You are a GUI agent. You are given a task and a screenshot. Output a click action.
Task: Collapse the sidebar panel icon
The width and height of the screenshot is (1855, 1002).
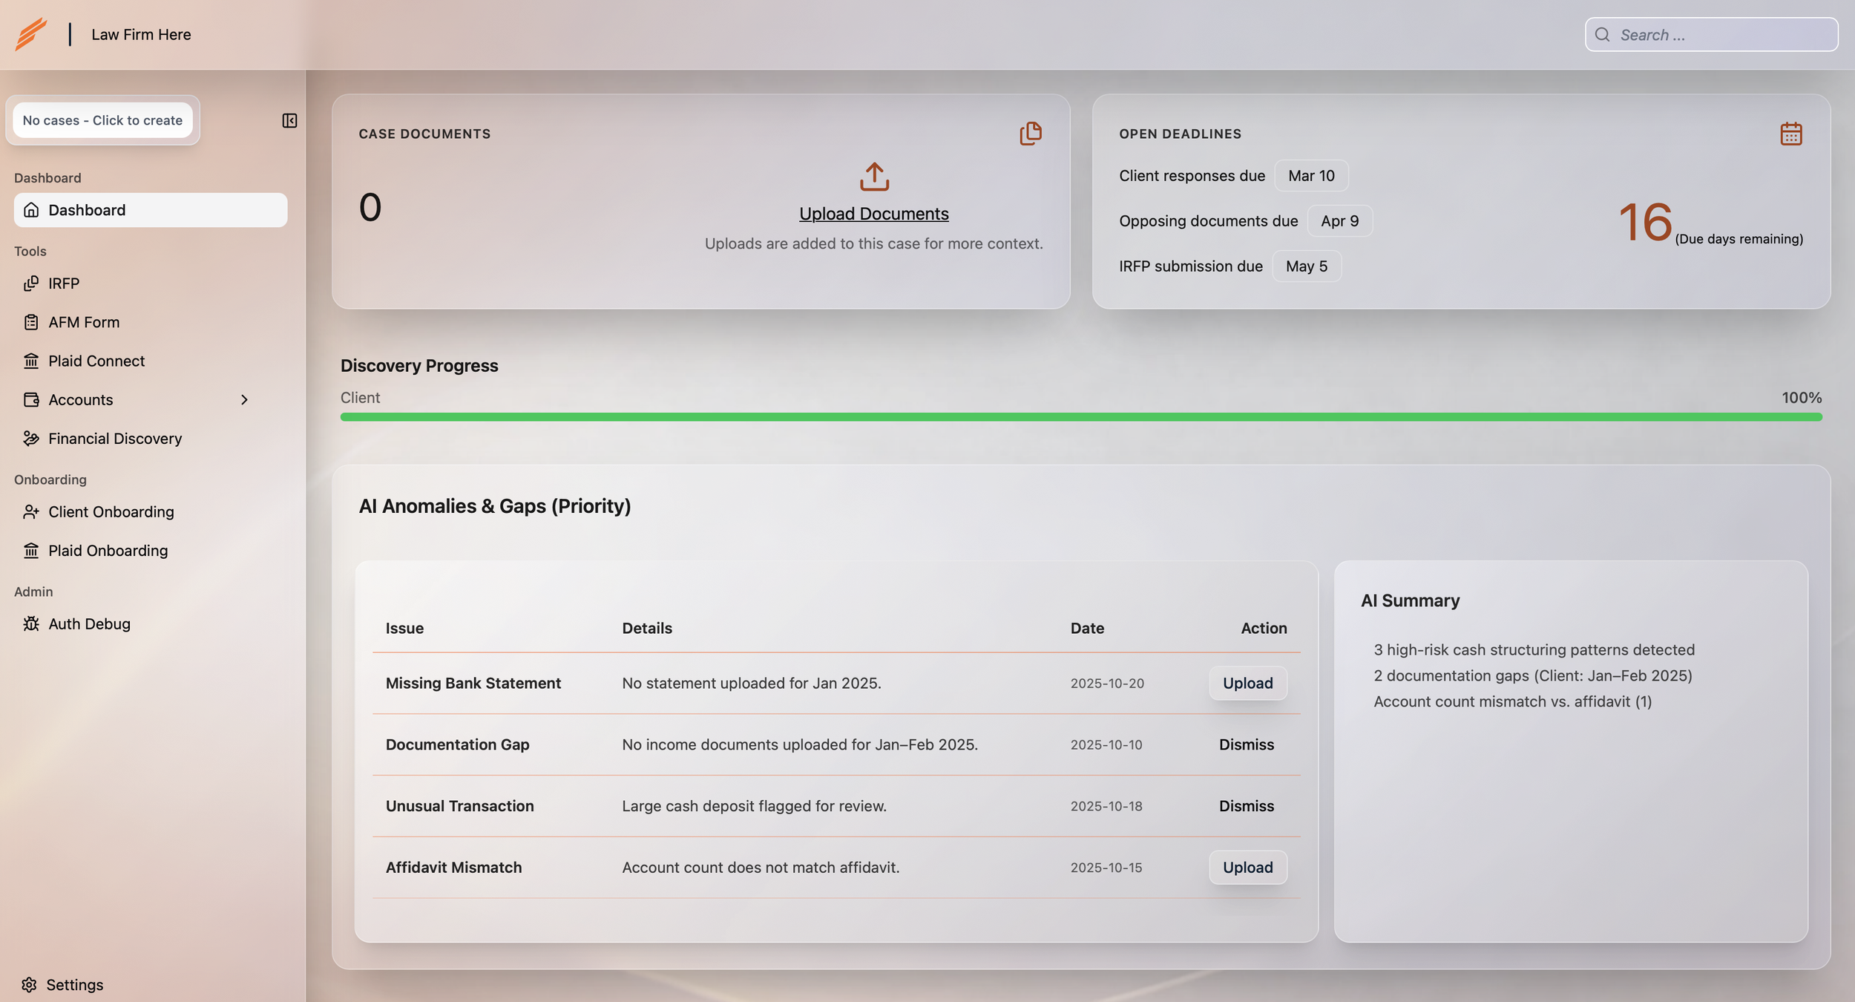coord(289,120)
